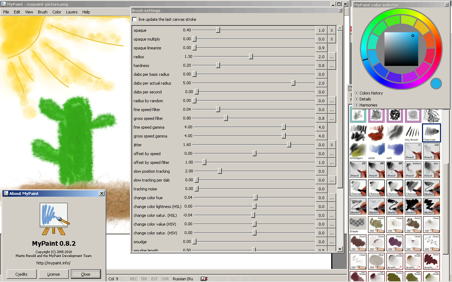The height and width of the screenshot is (282, 452).
Task: Choose the 2B Pencil brush
Action: coord(358,170)
